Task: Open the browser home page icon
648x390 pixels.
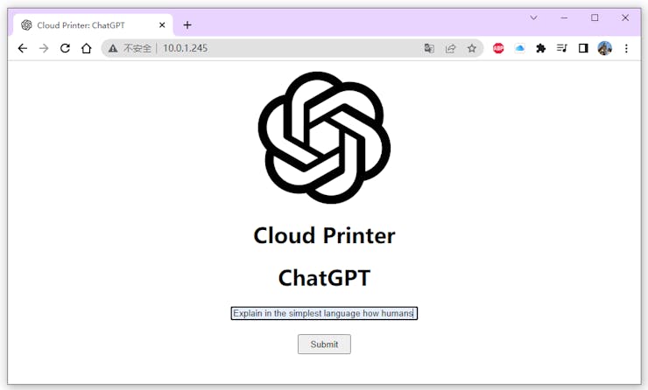Action: [x=86, y=48]
